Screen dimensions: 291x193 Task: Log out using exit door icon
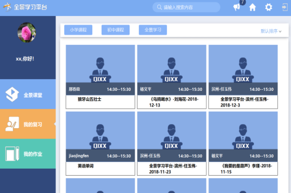[x=285, y=7]
